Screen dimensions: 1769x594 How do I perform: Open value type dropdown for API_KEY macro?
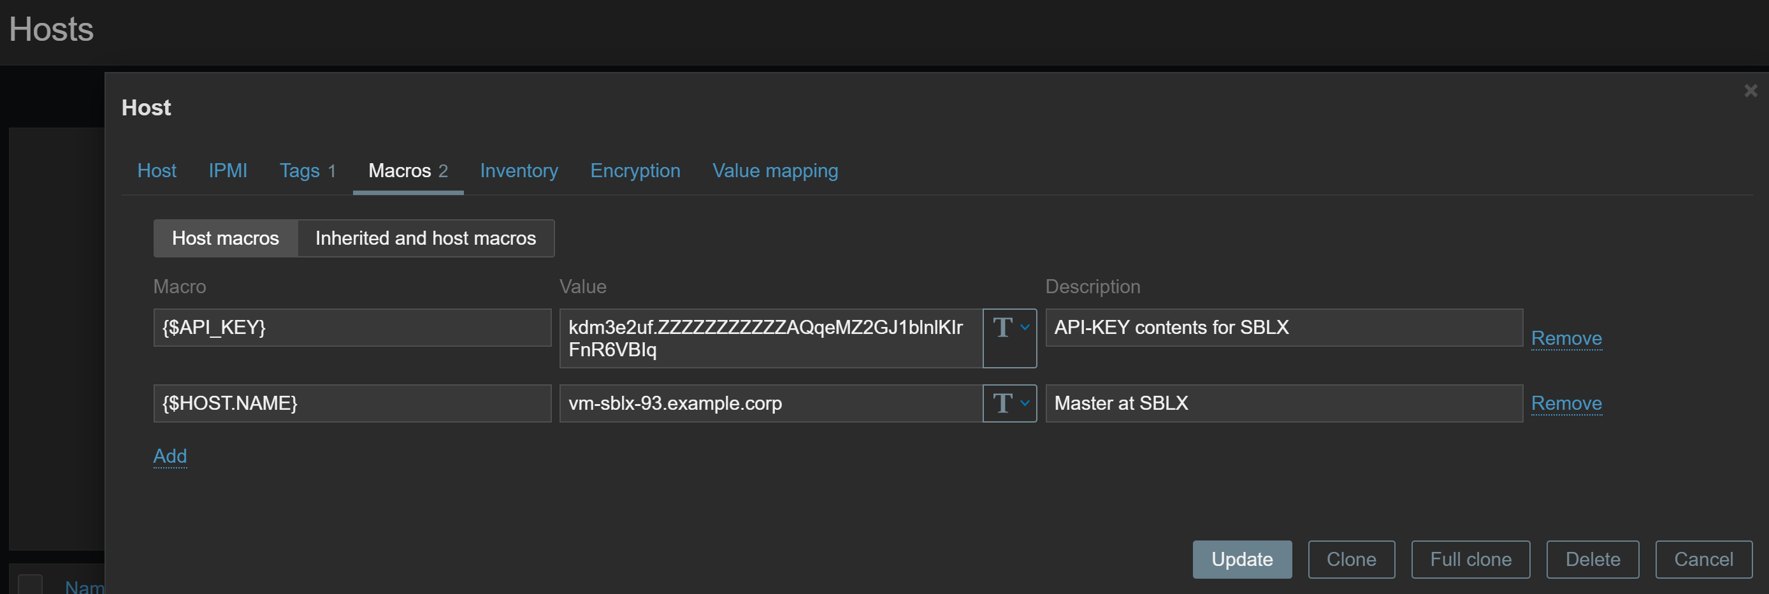point(1009,328)
